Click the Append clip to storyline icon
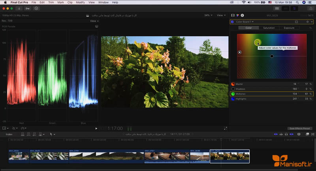The image size is (316, 171). (34, 134)
